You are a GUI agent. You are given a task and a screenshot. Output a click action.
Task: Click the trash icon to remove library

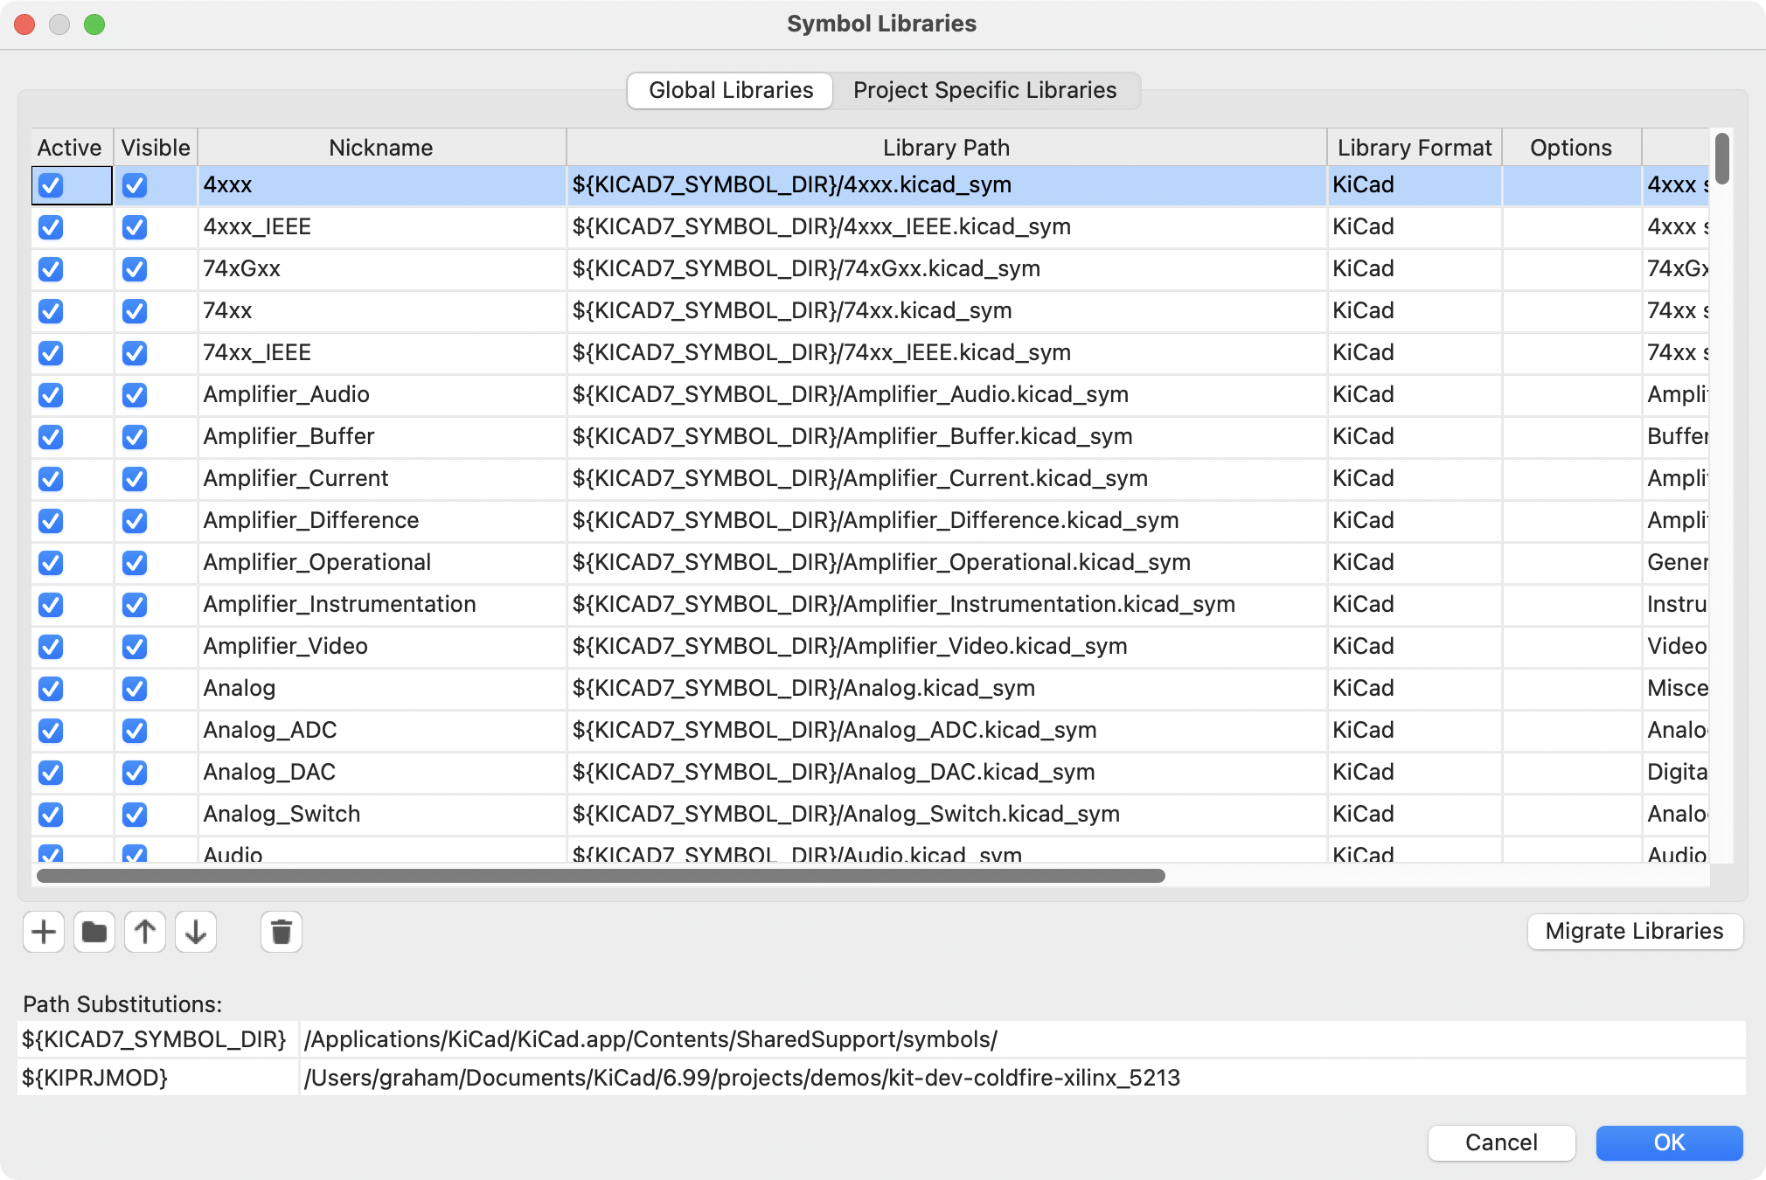pos(281,932)
